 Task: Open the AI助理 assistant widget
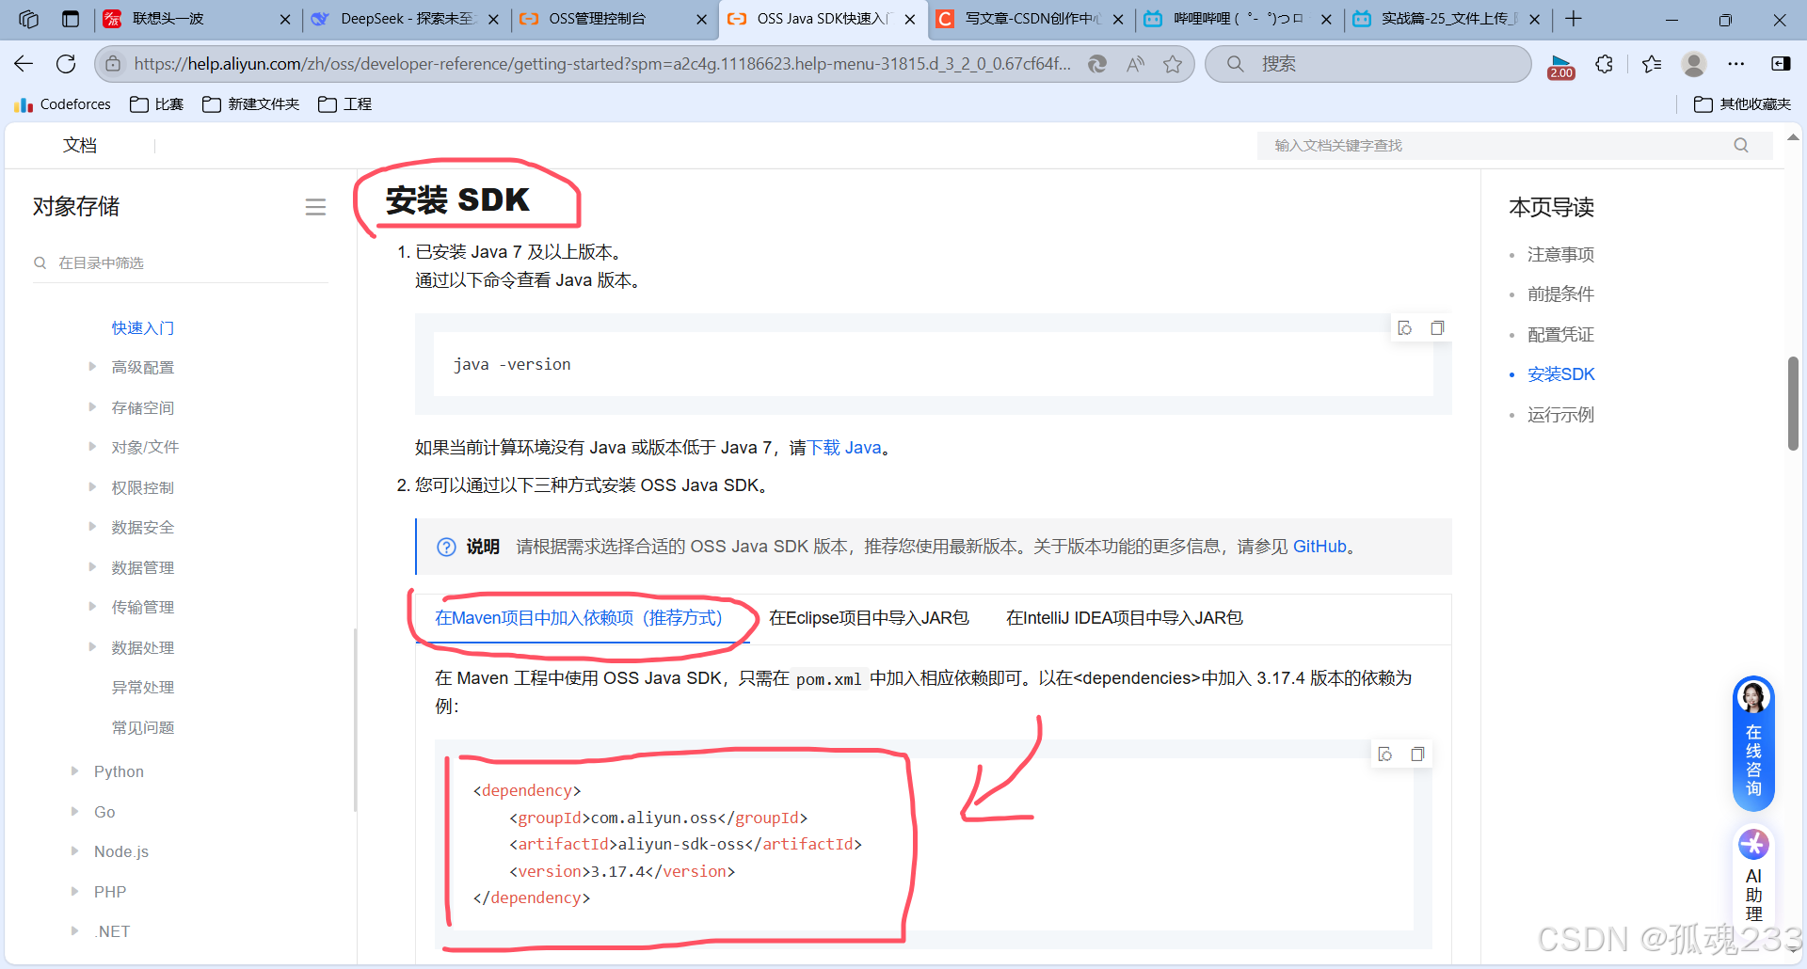pos(1753,875)
